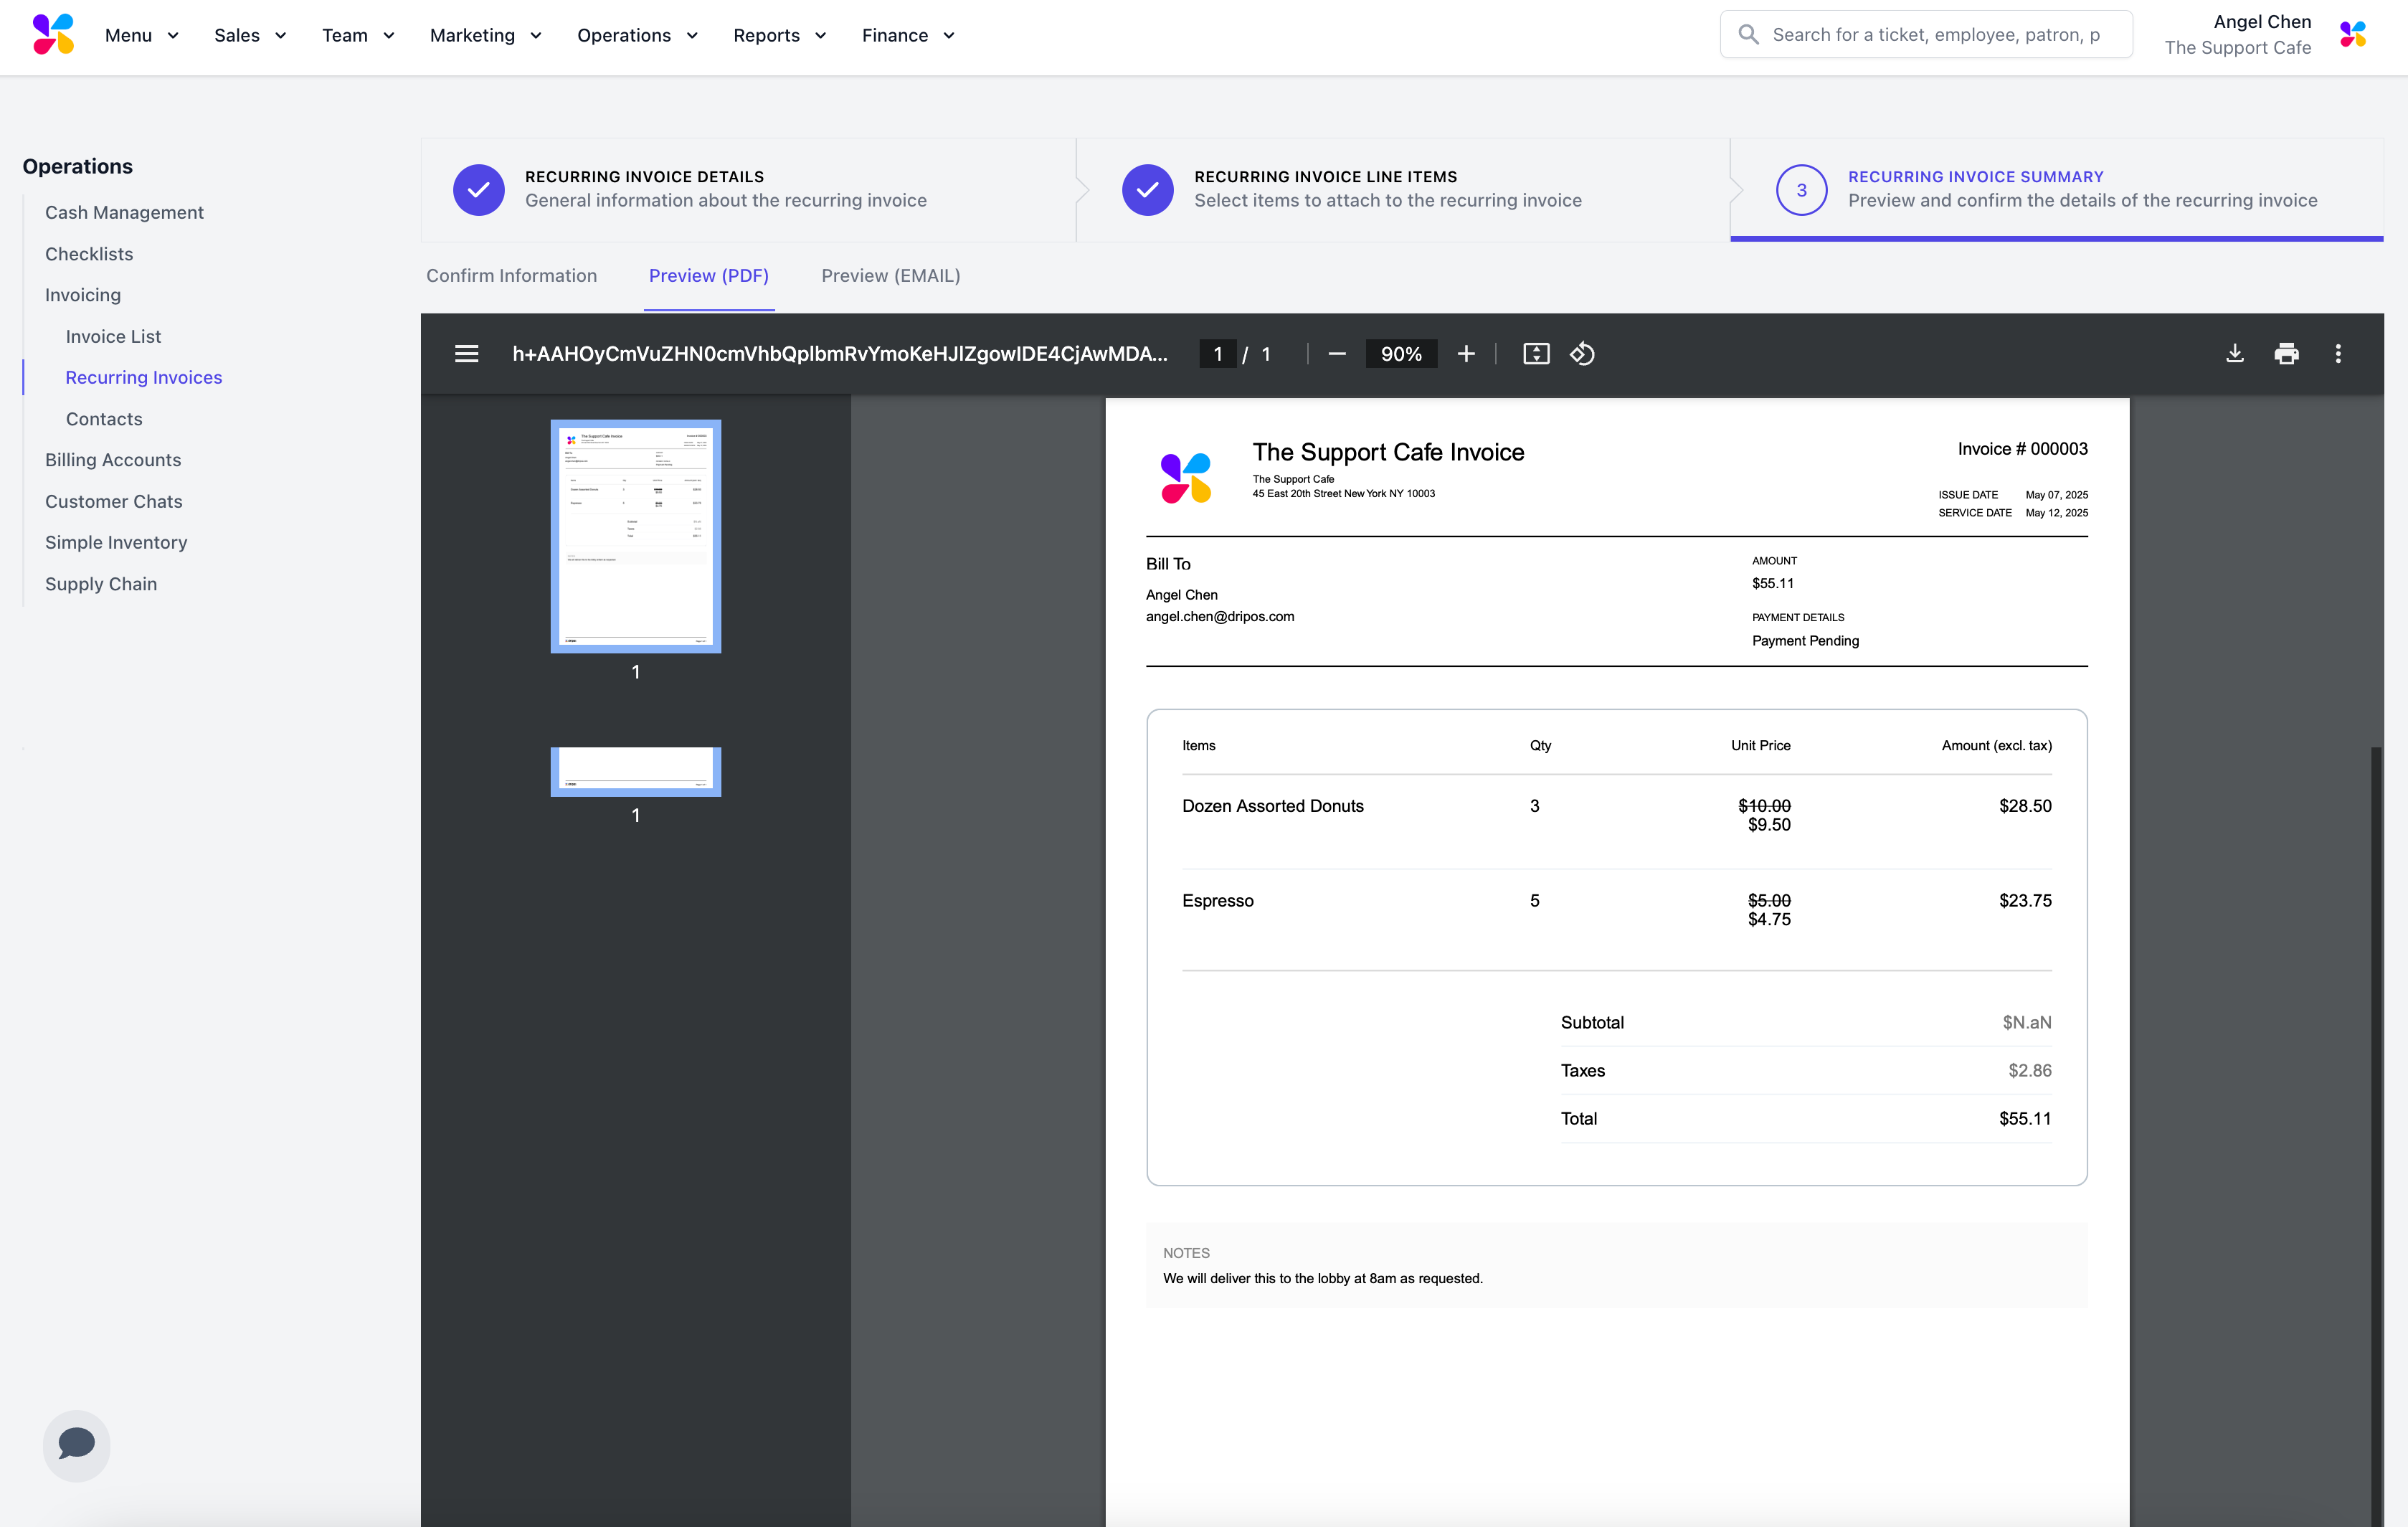Expand the Marketing dropdown menu
Viewport: 2408px width, 1527px height.
(x=485, y=35)
